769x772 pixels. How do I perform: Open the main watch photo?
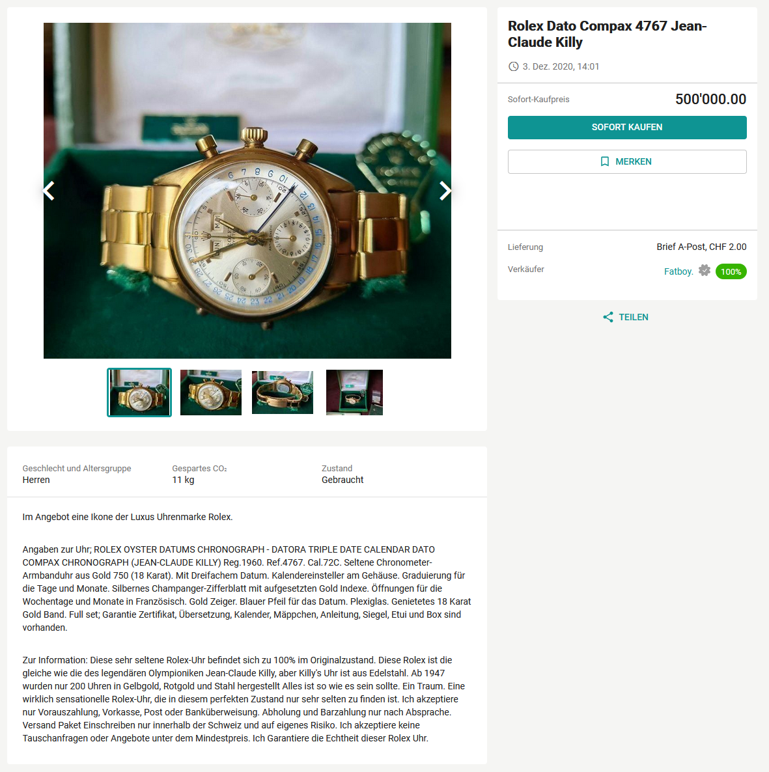click(247, 191)
